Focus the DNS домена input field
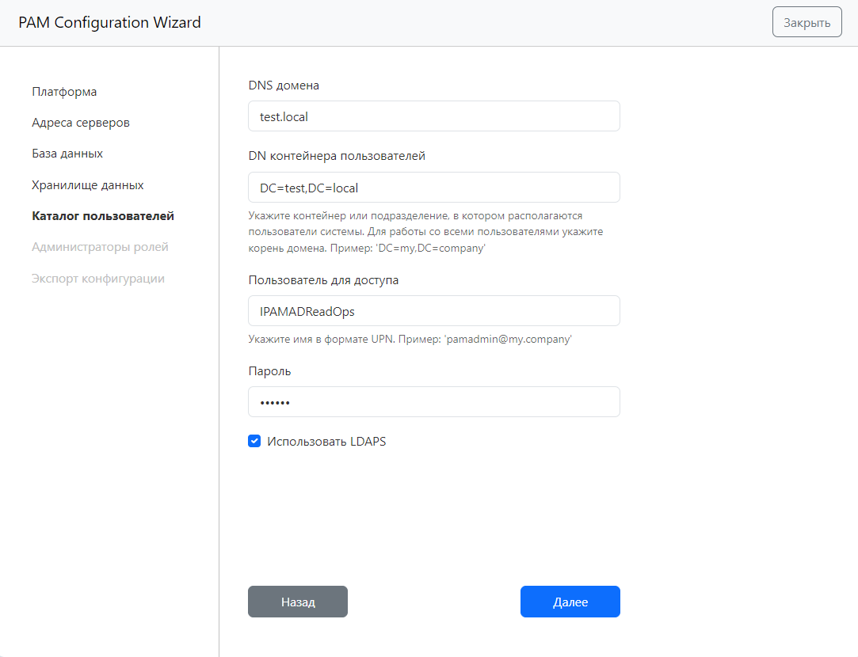The width and height of the screenshot is (858, 657). [433, 116]
